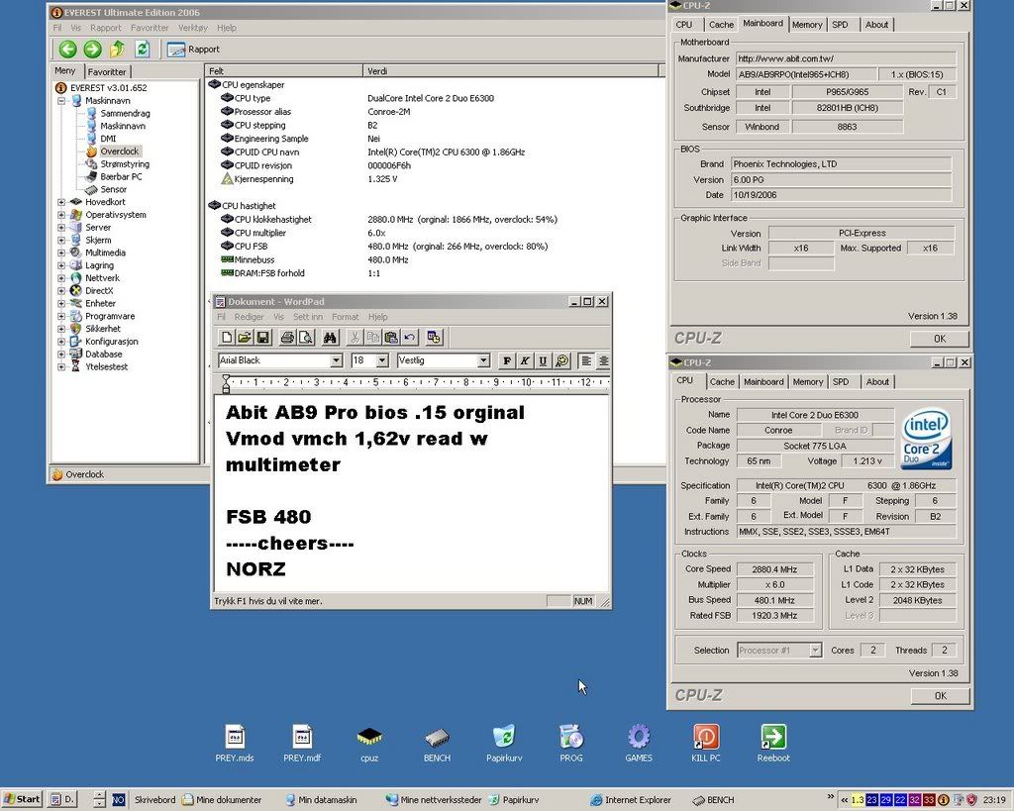Click the binoculars Find icon in WordPad
Screen dimensions: 1014x811
coord(330,338)
